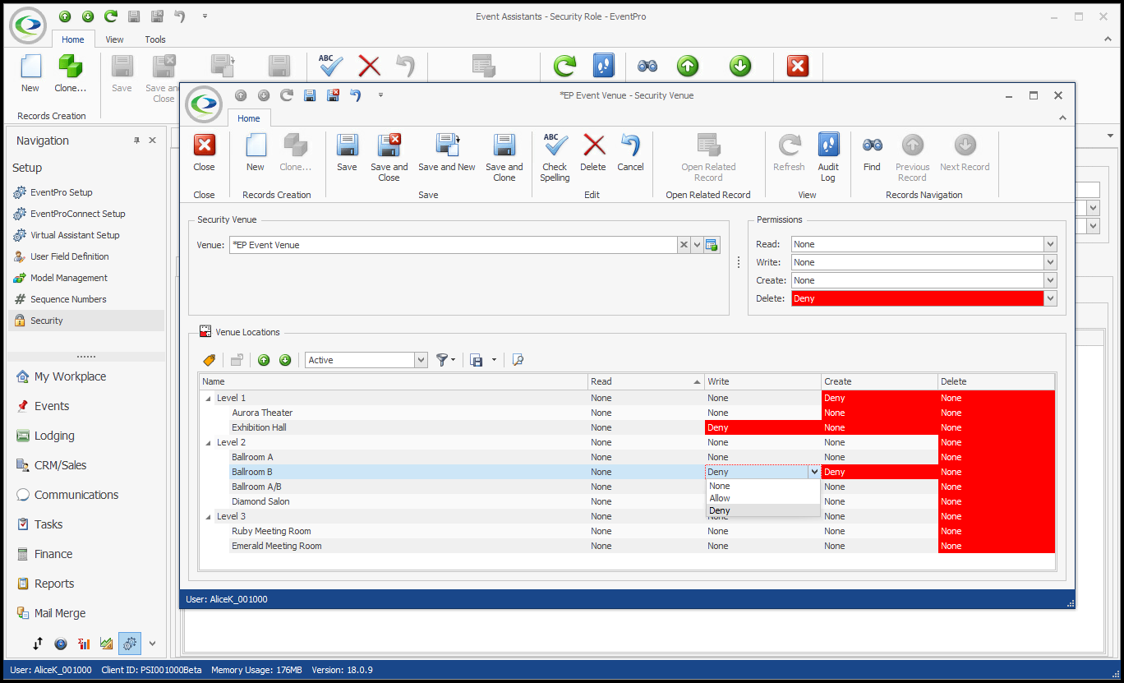Collapse the Level 1 tree node

tap(206, 398)
